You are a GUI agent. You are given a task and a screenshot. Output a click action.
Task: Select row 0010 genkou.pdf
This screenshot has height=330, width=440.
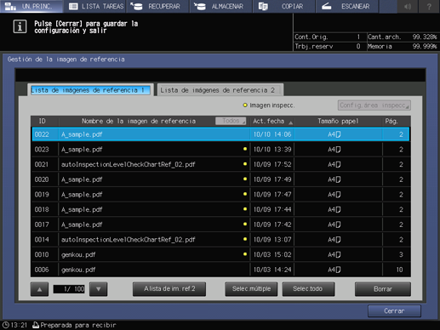click(220, 254)
